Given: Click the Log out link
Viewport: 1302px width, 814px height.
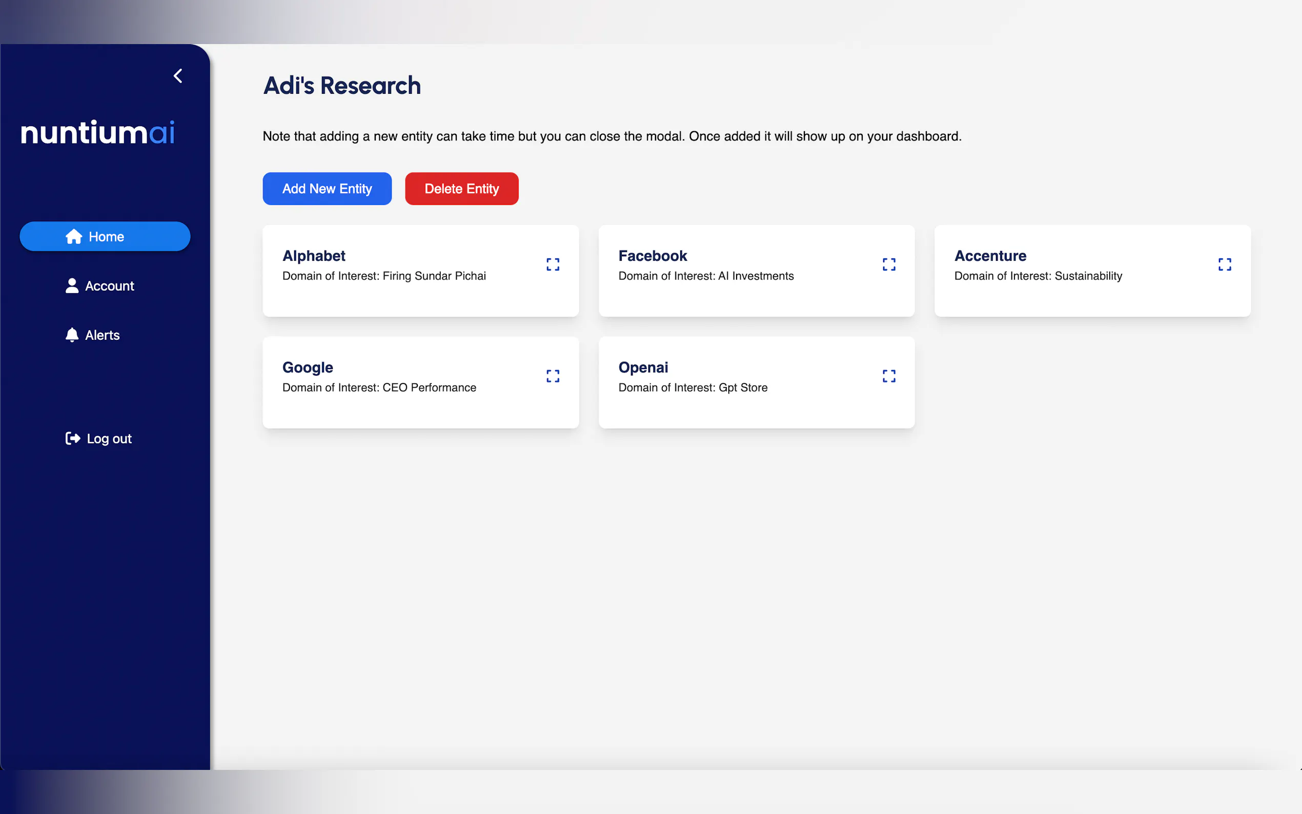Looking at the screenshot, I should point(109,439).
